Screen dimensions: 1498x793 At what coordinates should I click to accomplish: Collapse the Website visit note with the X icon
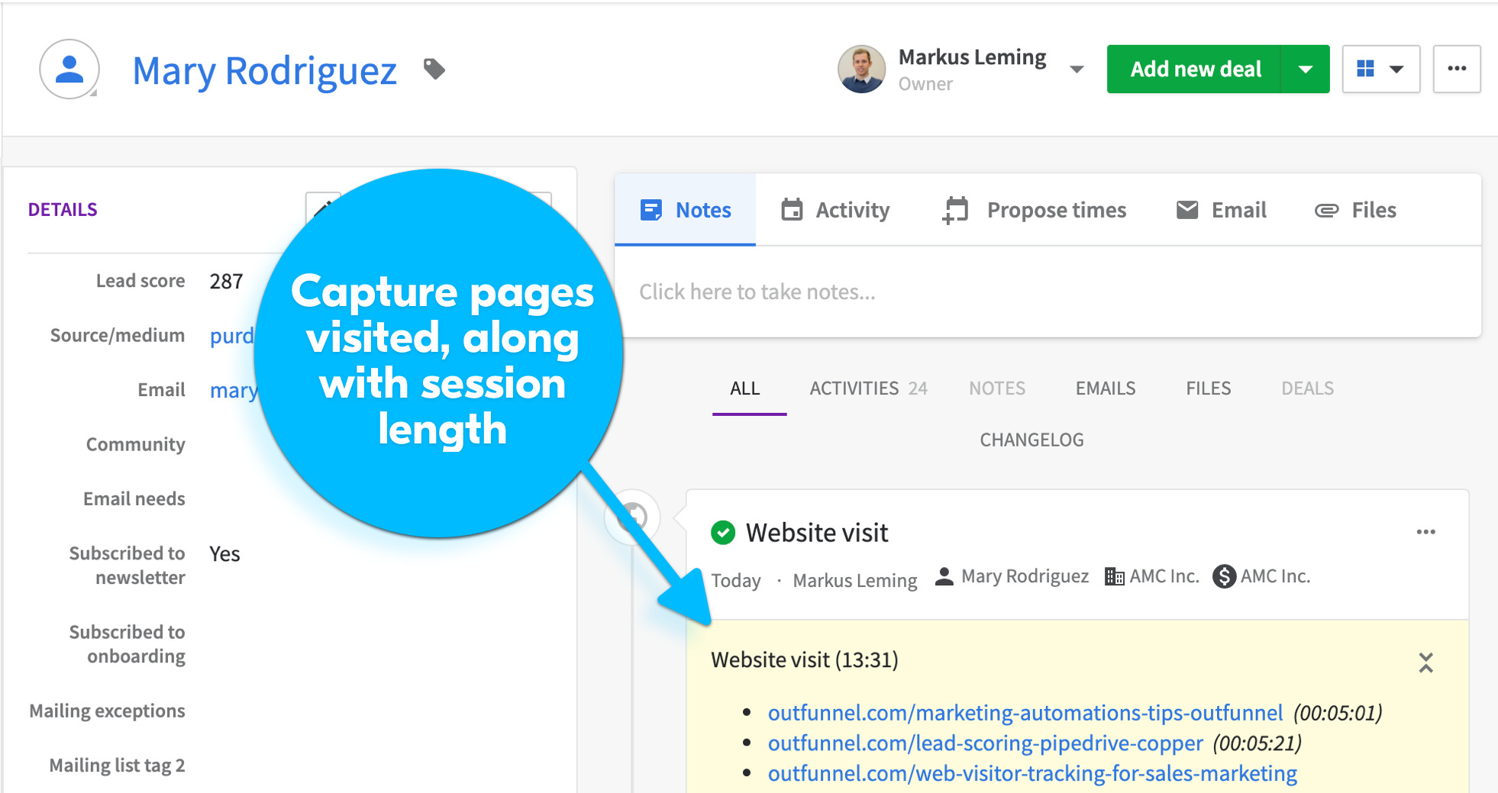pos(1425,662)
